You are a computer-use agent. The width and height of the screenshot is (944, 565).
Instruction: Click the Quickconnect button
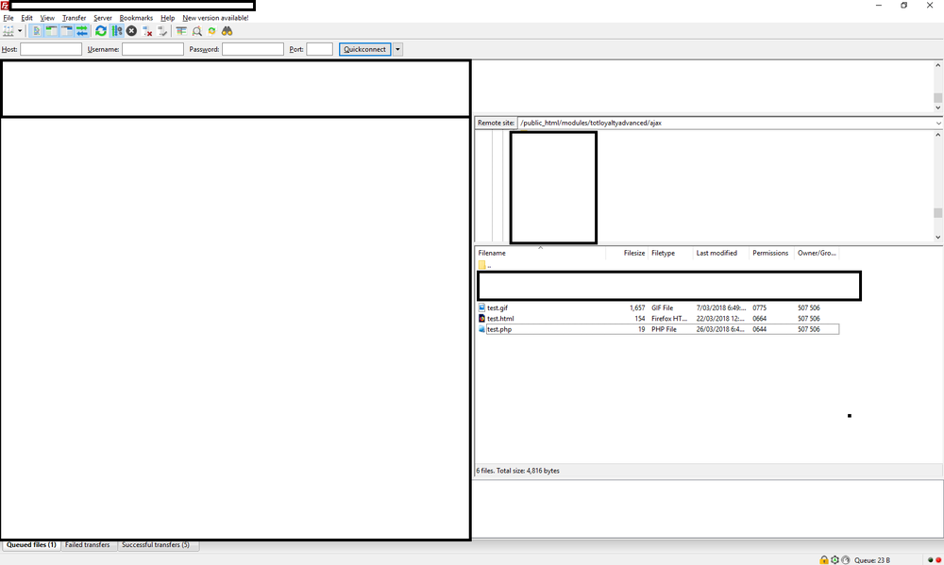point(364,49)
